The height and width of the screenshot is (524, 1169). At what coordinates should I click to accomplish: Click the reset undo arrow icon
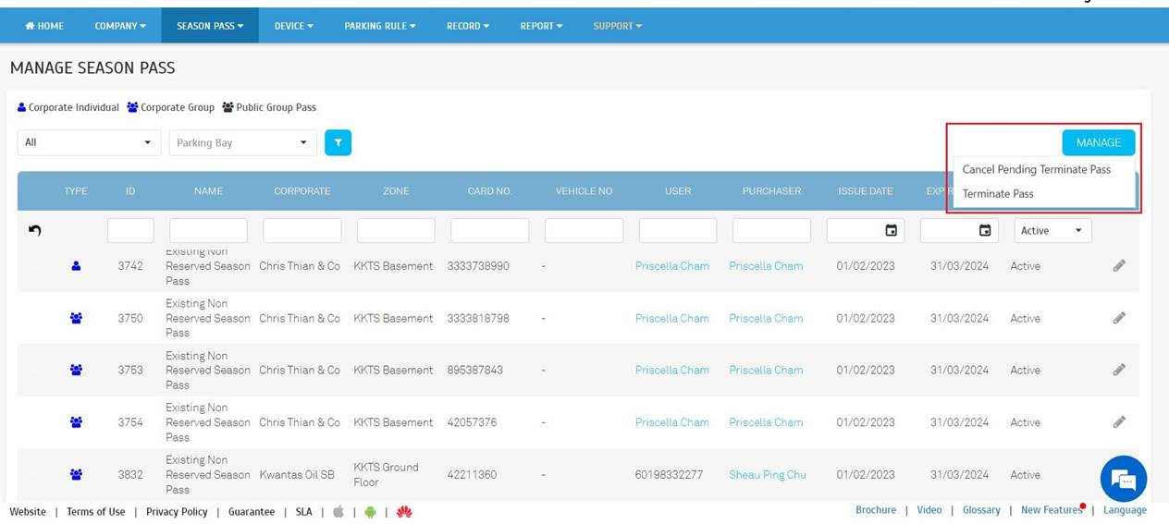click(x=35, y=230)
